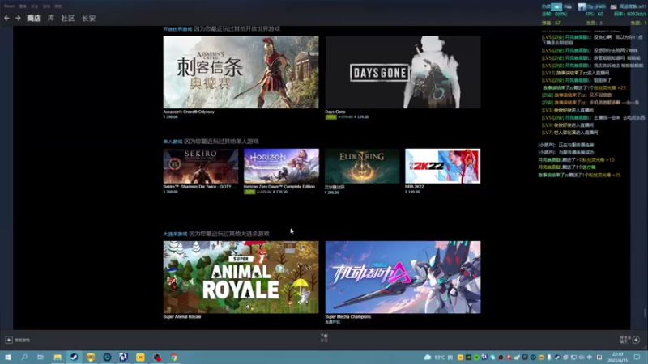Click "Super Animal Royale" title text
The height and width of the screenshot is (364, 648).
(x=182, y=316)
